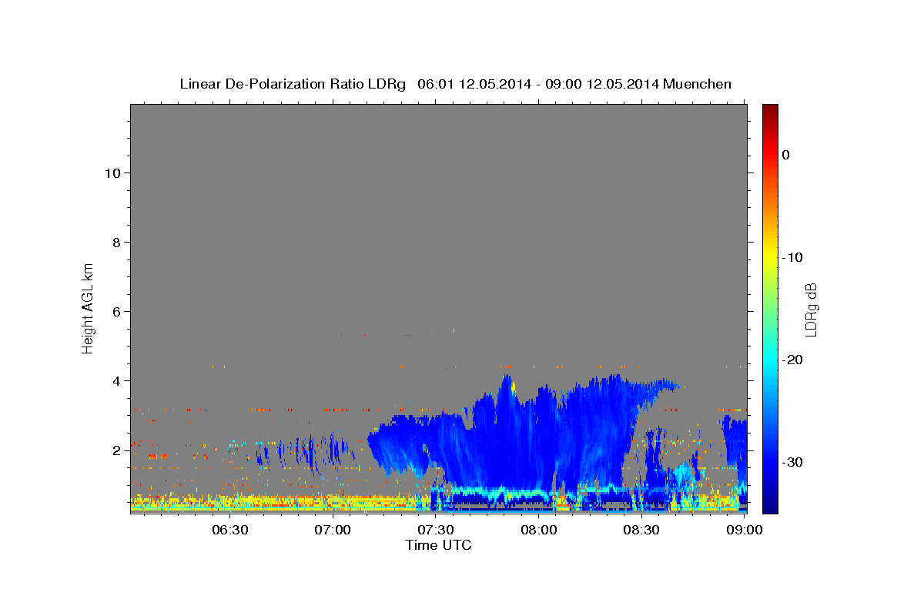This screenshot has height=616, width=924.
Task: Select height tick label 8
Action: click(x=116, y=243)
